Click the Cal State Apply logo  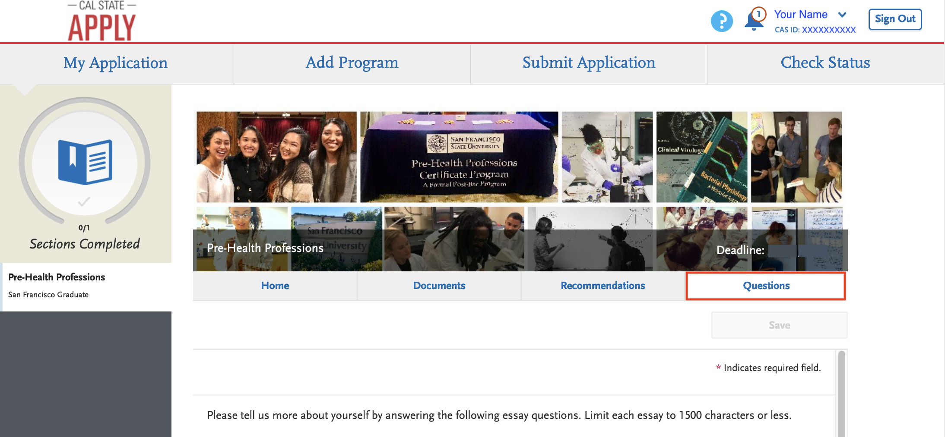tap(102, 22)
